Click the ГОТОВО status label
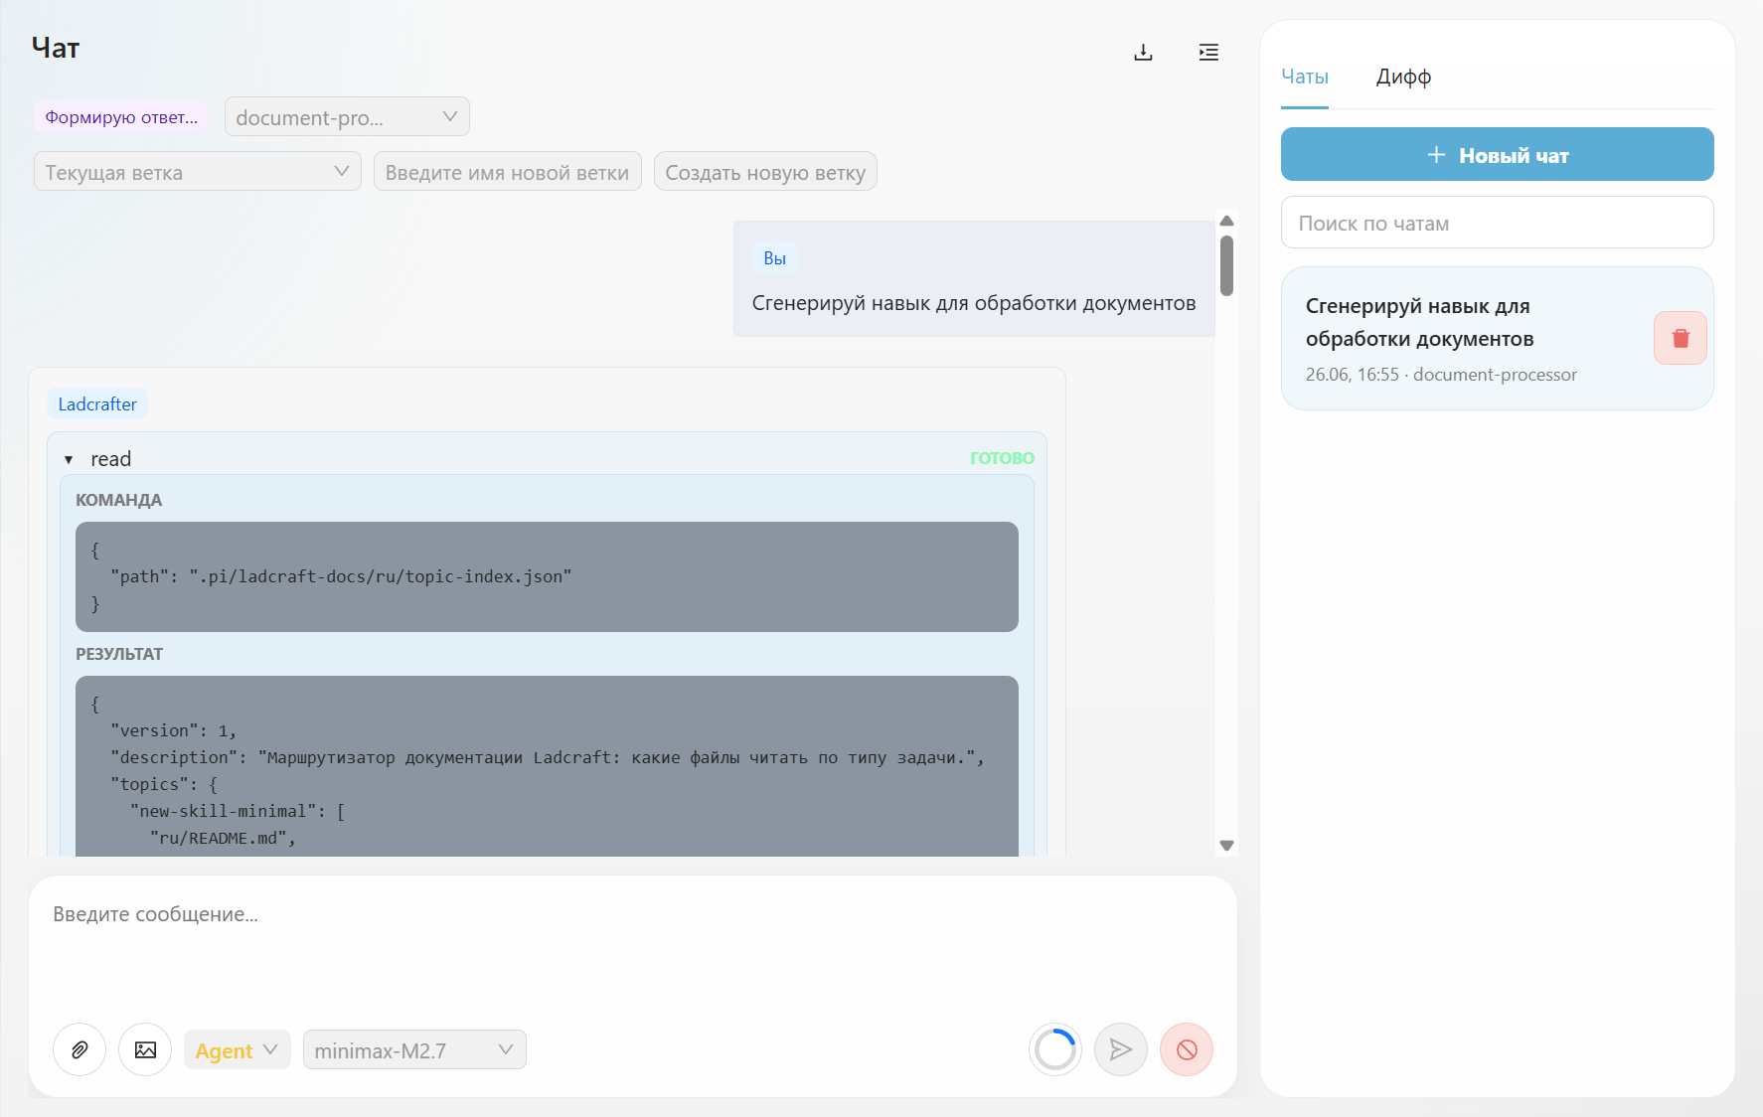 [x=1002, y=458]
